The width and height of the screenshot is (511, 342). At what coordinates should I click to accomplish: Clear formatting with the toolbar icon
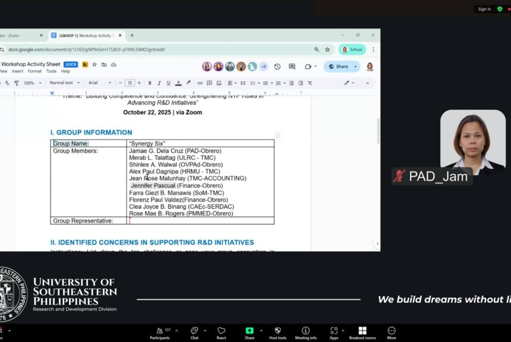coord(310,83)
